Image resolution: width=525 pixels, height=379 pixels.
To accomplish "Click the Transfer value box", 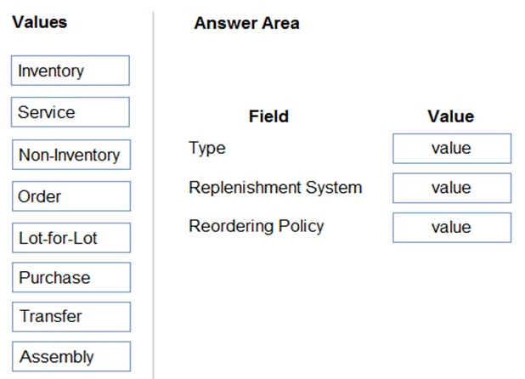I will 70,317.
